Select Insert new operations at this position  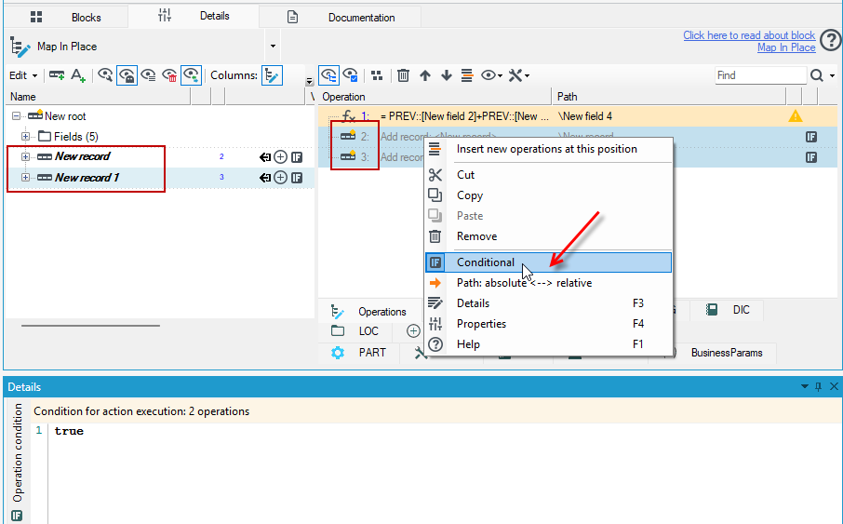[x=548, y=149]
